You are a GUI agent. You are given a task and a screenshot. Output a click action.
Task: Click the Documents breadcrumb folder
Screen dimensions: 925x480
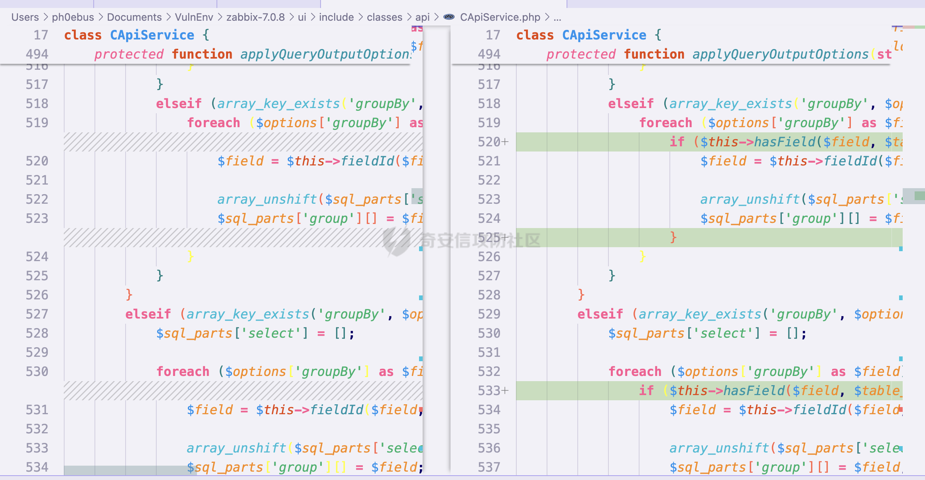coord(134,17)
